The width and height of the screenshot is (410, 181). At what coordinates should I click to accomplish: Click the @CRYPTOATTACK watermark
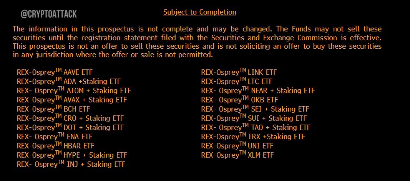pyautogui.click(x=49, y=14)
